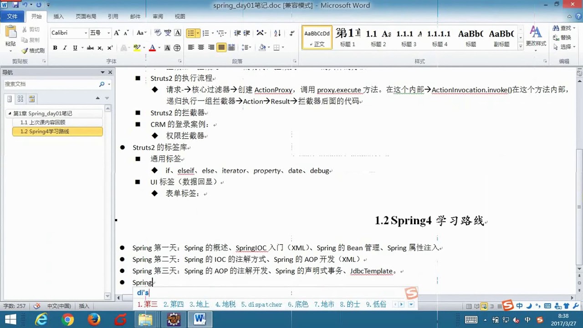
Task: Switch to the Insert (插入) tab
Action: click(59, 16)
